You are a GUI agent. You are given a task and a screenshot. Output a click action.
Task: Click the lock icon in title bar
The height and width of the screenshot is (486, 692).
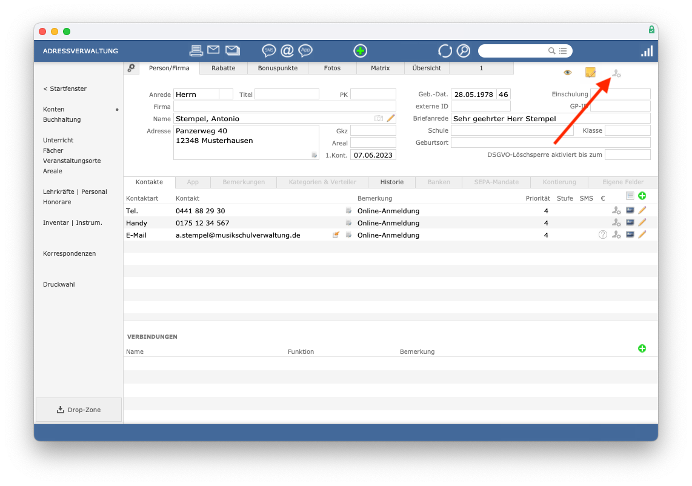point(651,30)
